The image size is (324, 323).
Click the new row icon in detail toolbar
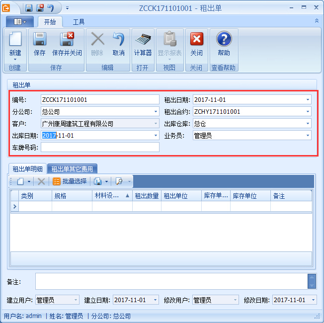pyautogui.click(x=20, y=181)
